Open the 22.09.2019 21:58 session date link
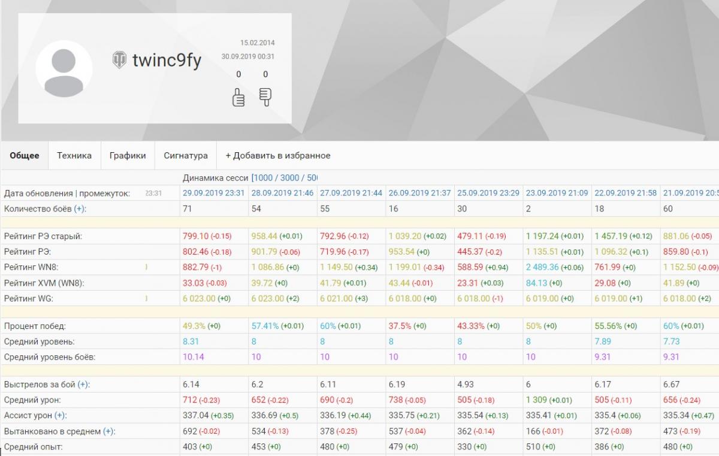Viewport: 719px width, 456px height. click(626, 193)
